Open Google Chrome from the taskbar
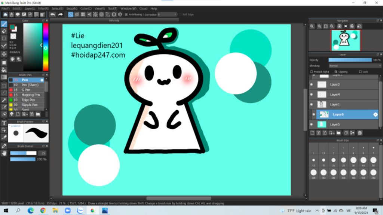Viewport: 383px width, 215px height. [43, 211]
